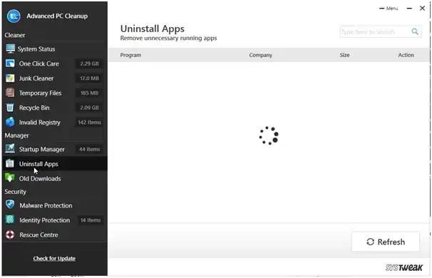
Task: Open Identity Protection via its fingerprint icon
Action: pyautogui.click(x=10, y=220)
